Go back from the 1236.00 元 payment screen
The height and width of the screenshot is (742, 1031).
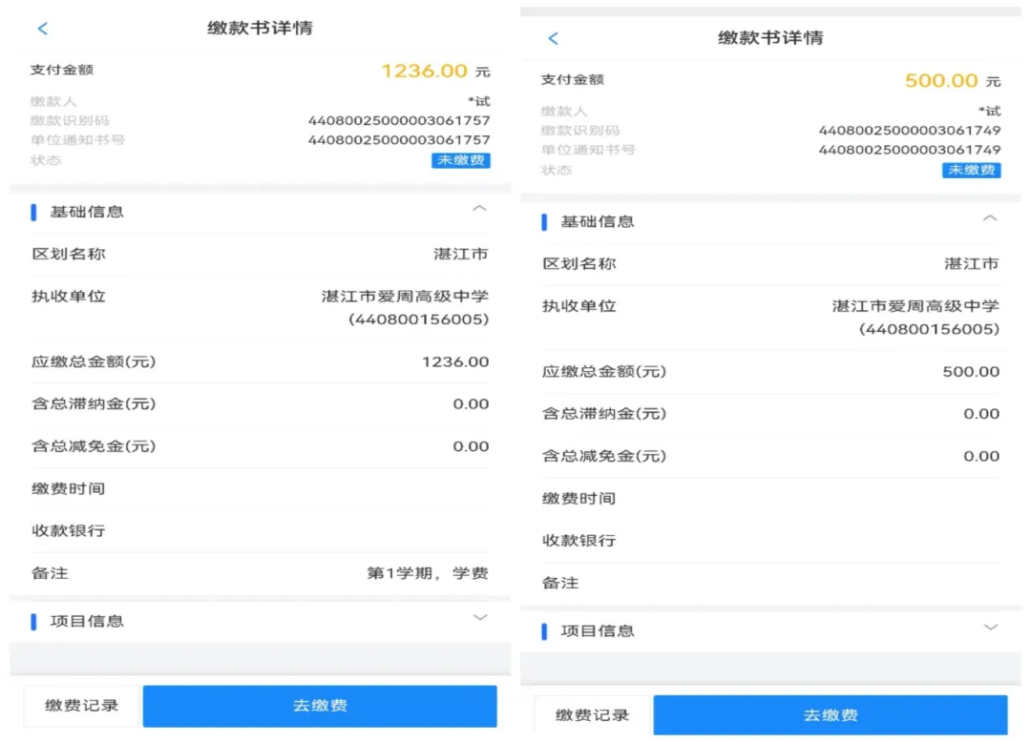tap(43, 29)
